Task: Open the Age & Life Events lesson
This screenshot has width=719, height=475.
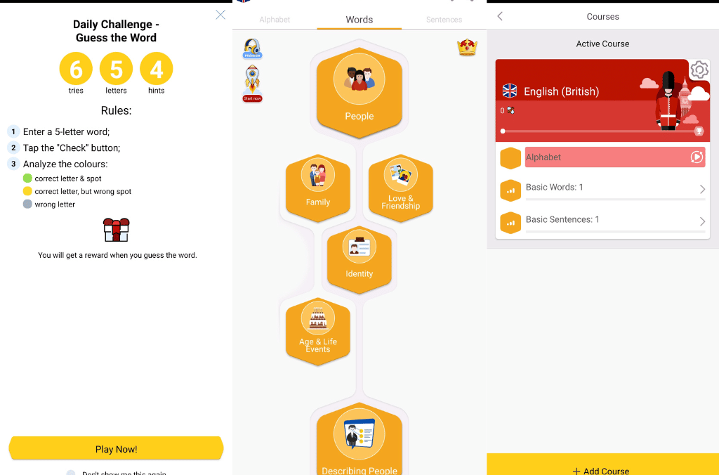Action: click(318, 332)
